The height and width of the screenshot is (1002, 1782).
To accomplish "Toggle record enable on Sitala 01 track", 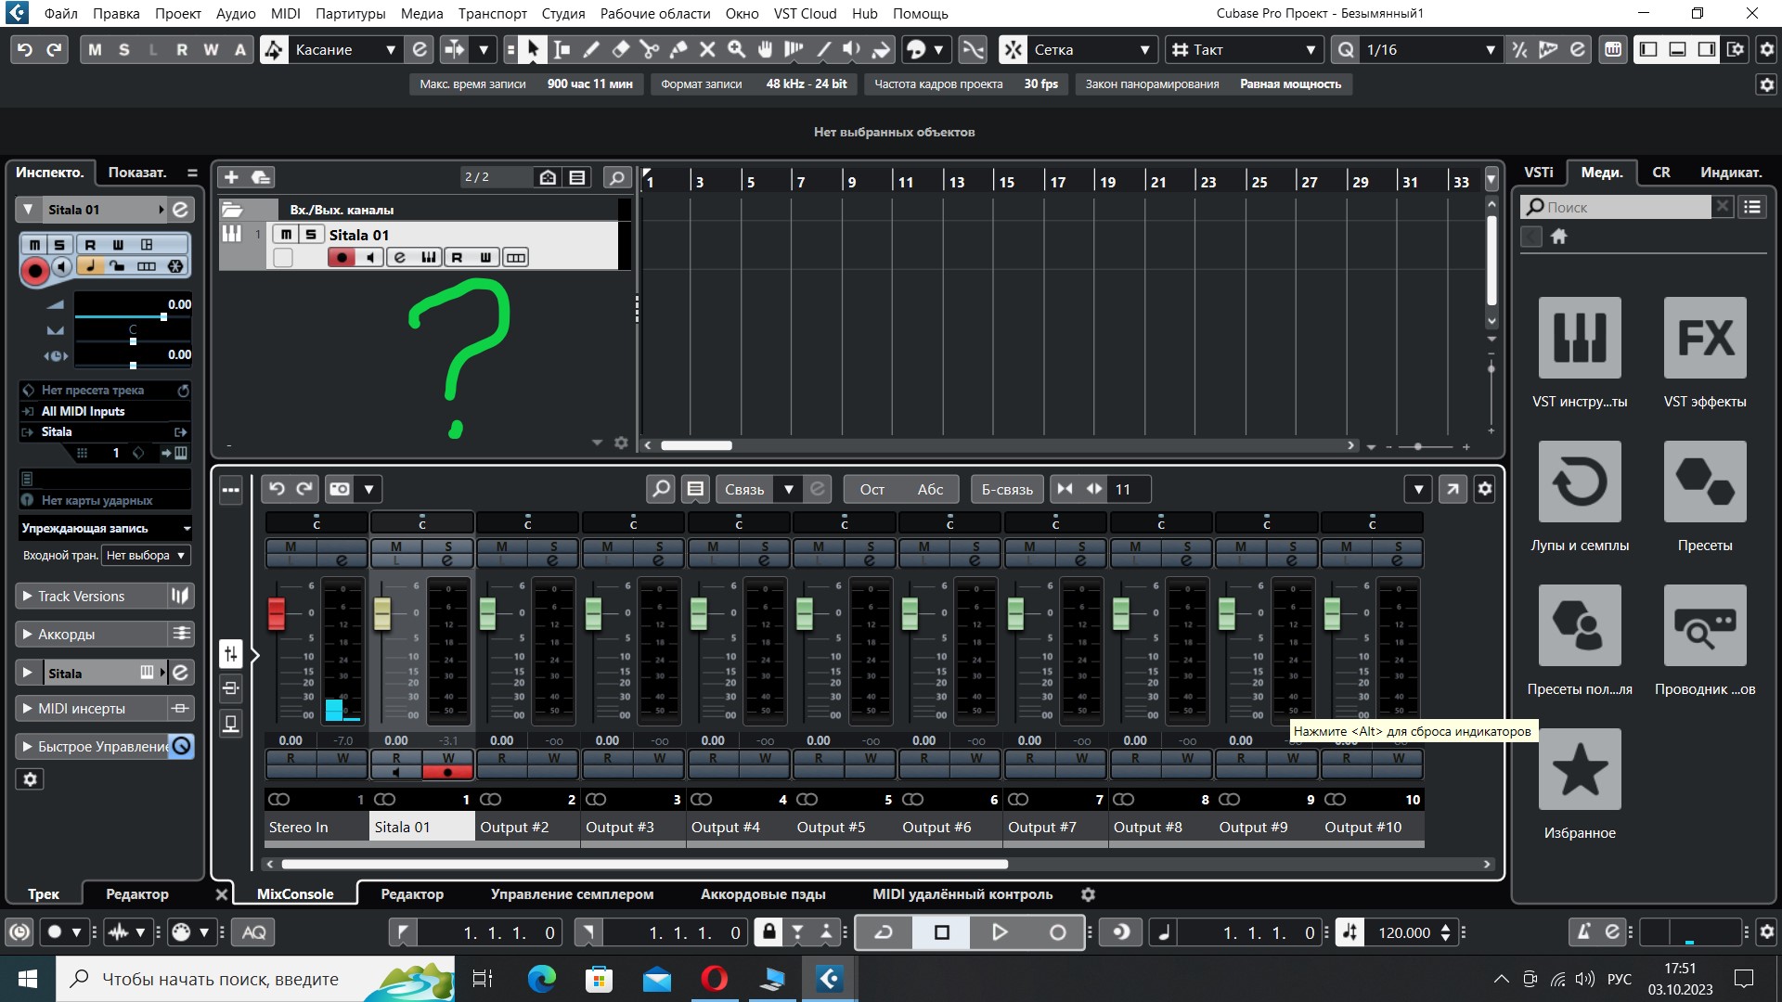I will pyautogui.click(x=342, y=257).
